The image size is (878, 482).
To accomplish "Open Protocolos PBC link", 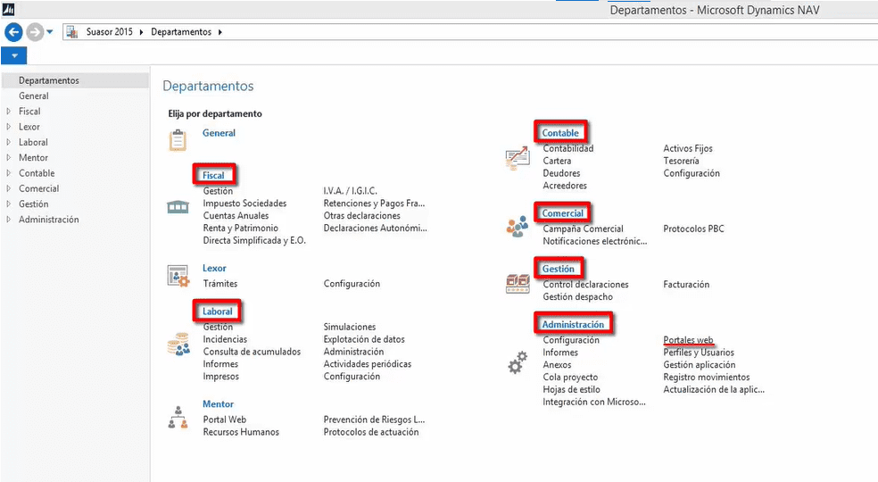I will (x=693, y=229).
